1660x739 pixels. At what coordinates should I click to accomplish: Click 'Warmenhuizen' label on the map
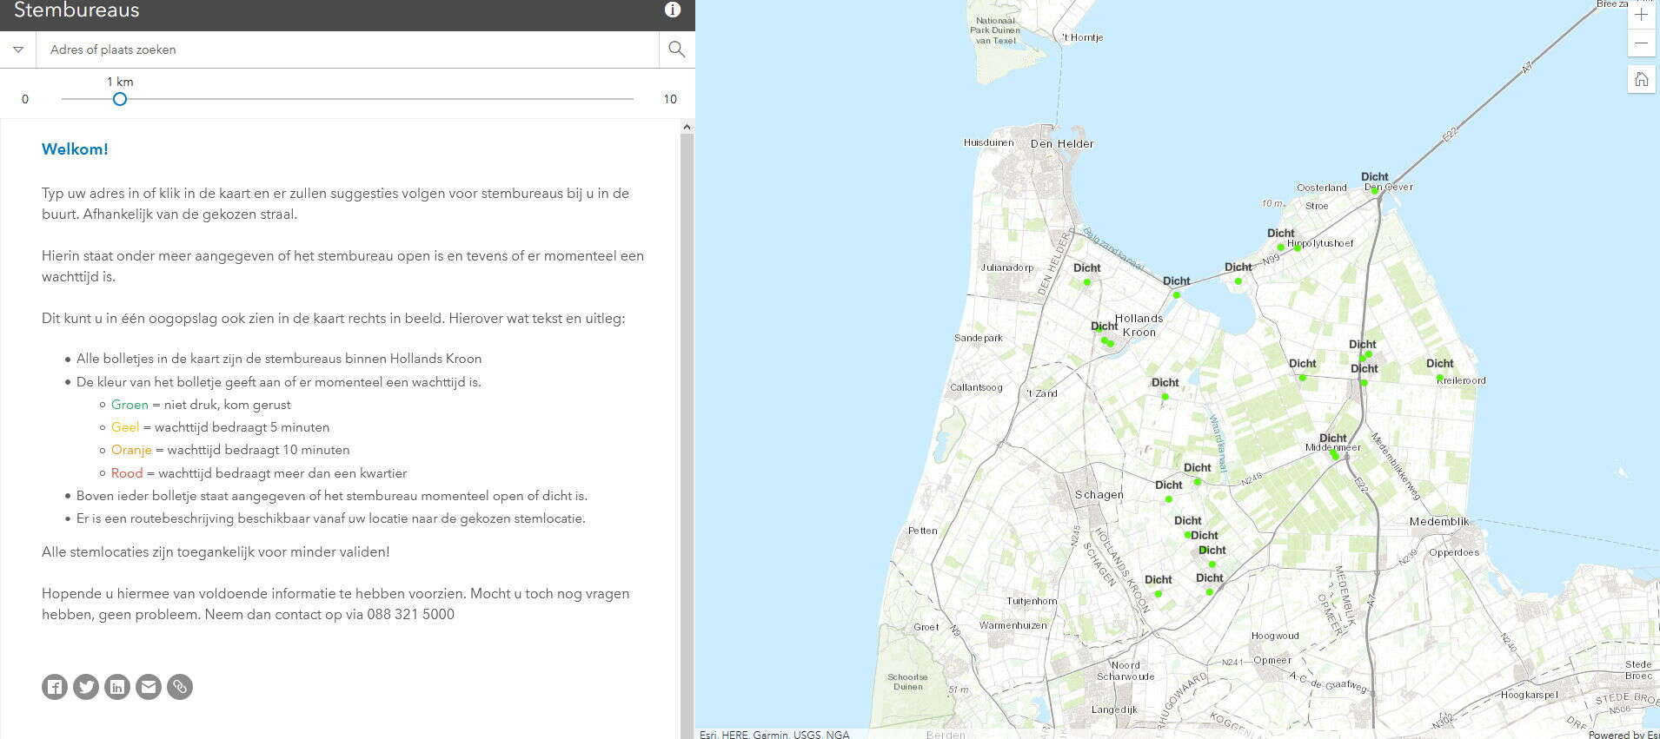pyautogui.click(x=1013, y=625)
